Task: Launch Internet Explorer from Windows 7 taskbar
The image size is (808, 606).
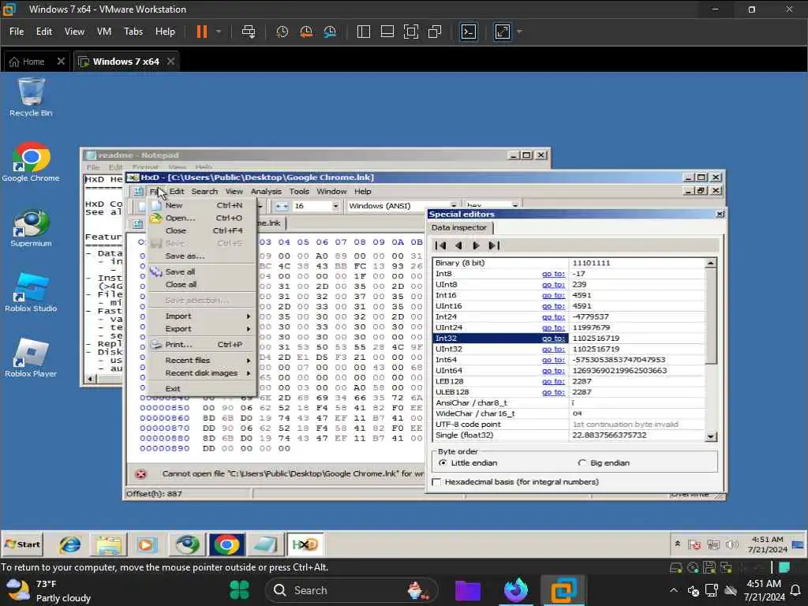Action: click(x=69, y=544)
